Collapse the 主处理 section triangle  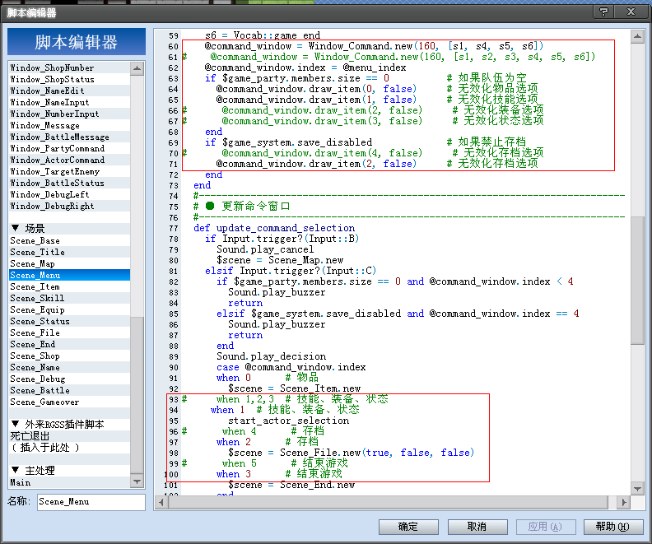[x=16, y=470]
